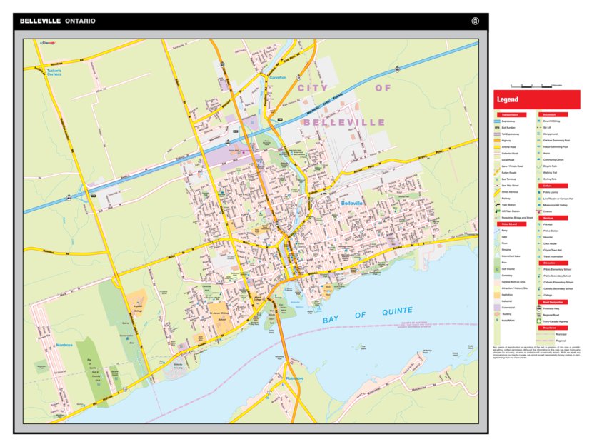Select the Arena icon under Recreation
Viewport: 592px width, 447px height.
tap(540, 154)
